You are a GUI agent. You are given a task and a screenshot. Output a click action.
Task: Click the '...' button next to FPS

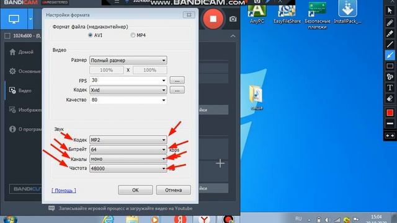(x=177, y=80)
